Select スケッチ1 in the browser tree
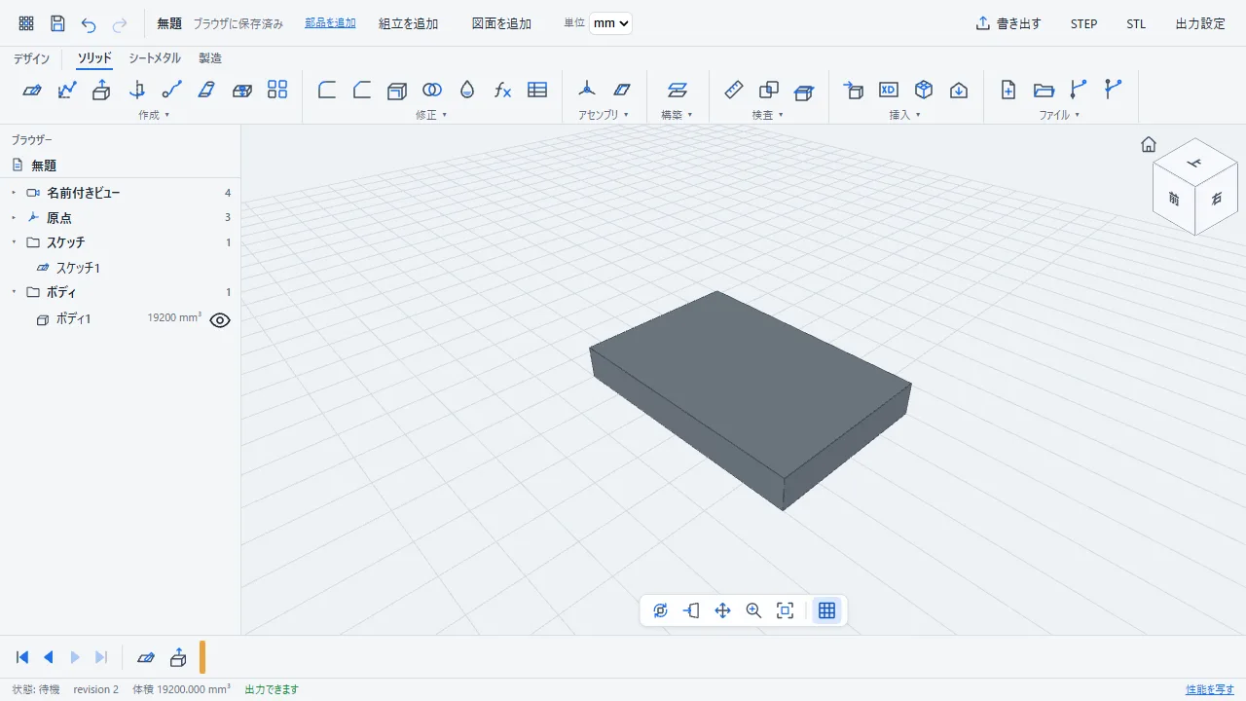 [78, 268]
